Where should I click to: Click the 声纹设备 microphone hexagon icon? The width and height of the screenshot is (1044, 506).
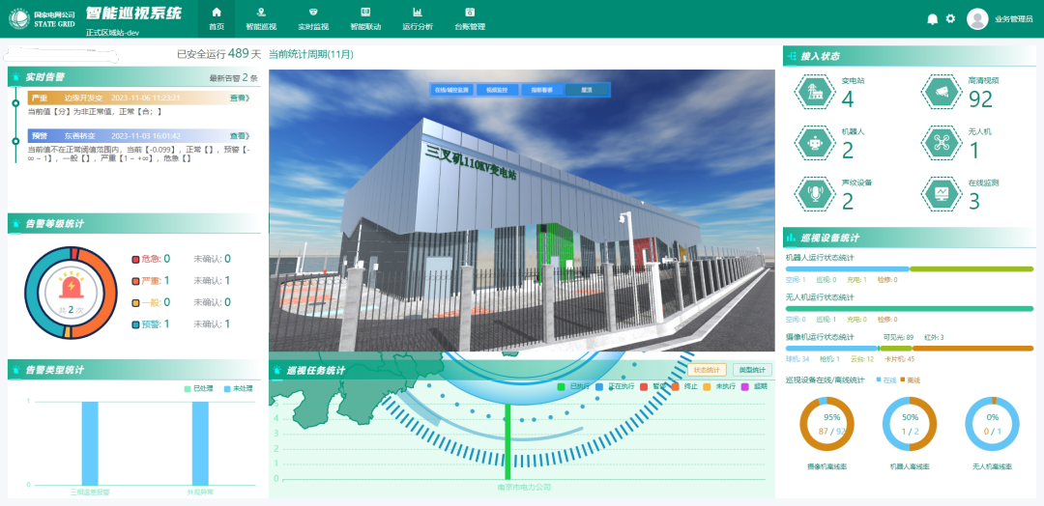[815, 193]
